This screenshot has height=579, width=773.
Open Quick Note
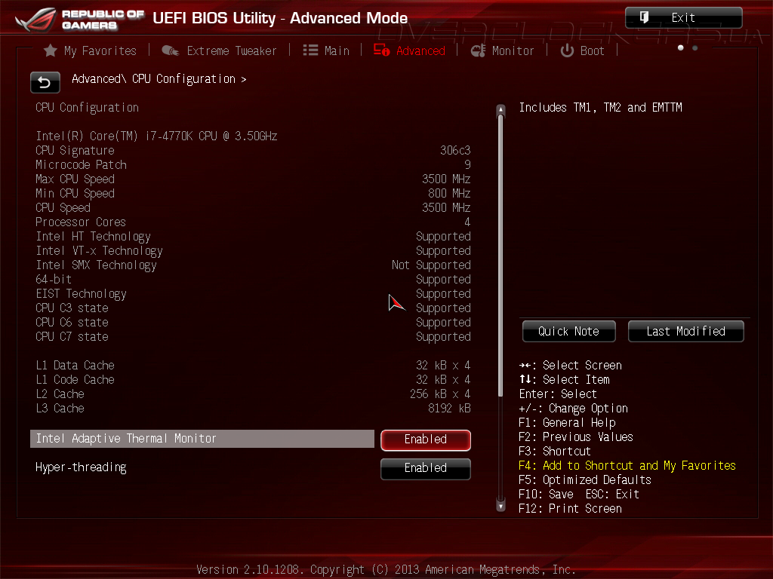(568, 332)
